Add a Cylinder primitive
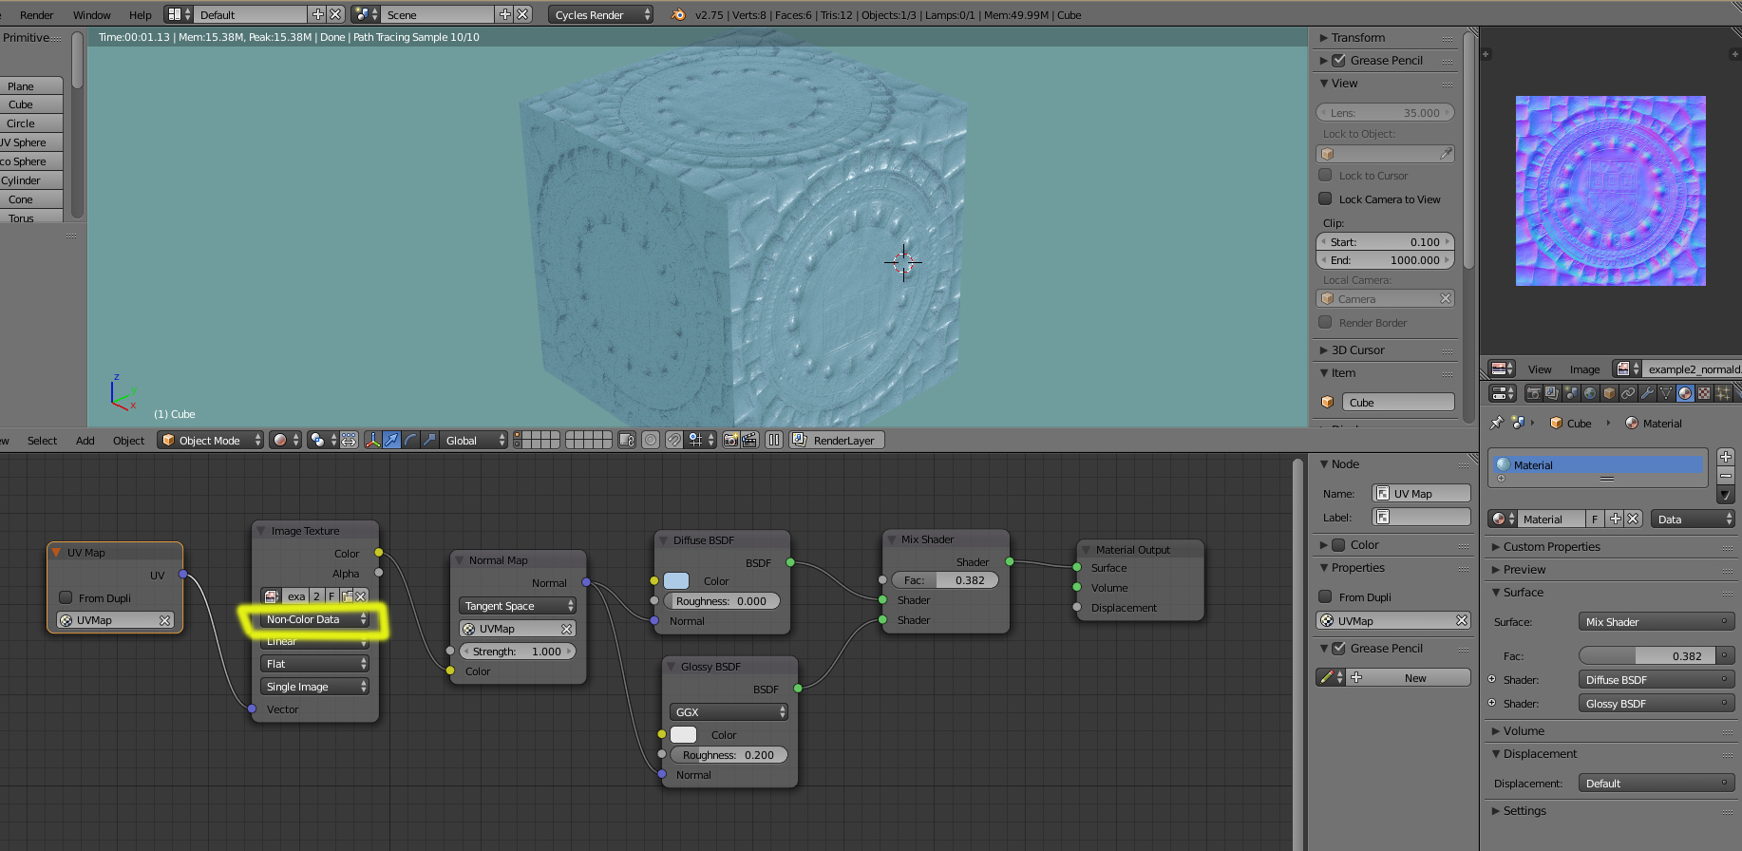1742x851 pixels. click(31, 180)
